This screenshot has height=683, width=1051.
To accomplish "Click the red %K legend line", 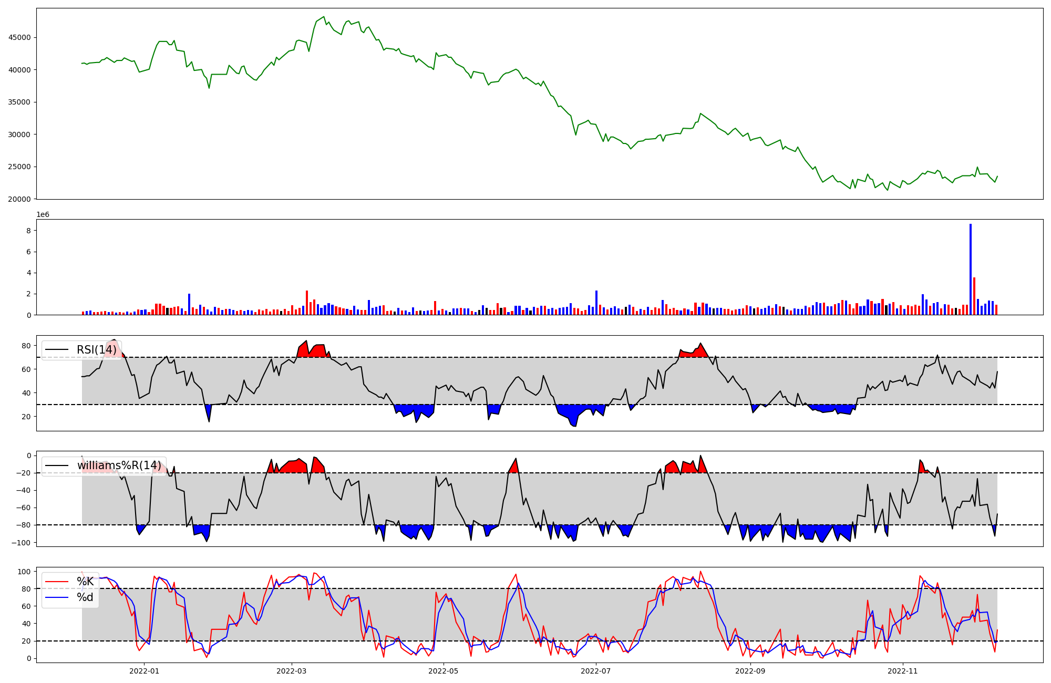I will 57,581.
